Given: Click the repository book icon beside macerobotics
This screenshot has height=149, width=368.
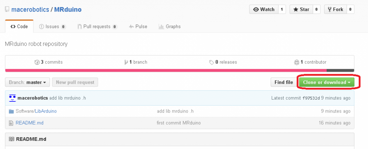Looking at the screenshot, I should [x=7, y=9].
